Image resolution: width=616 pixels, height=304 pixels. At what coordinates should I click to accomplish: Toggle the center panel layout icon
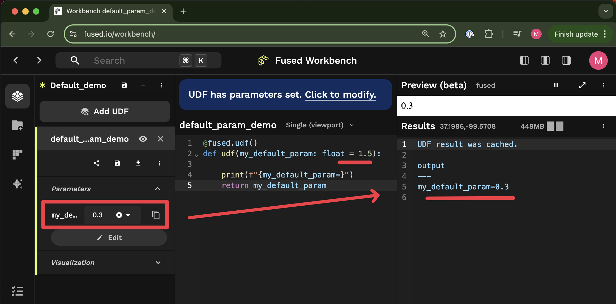coord(545,60)
